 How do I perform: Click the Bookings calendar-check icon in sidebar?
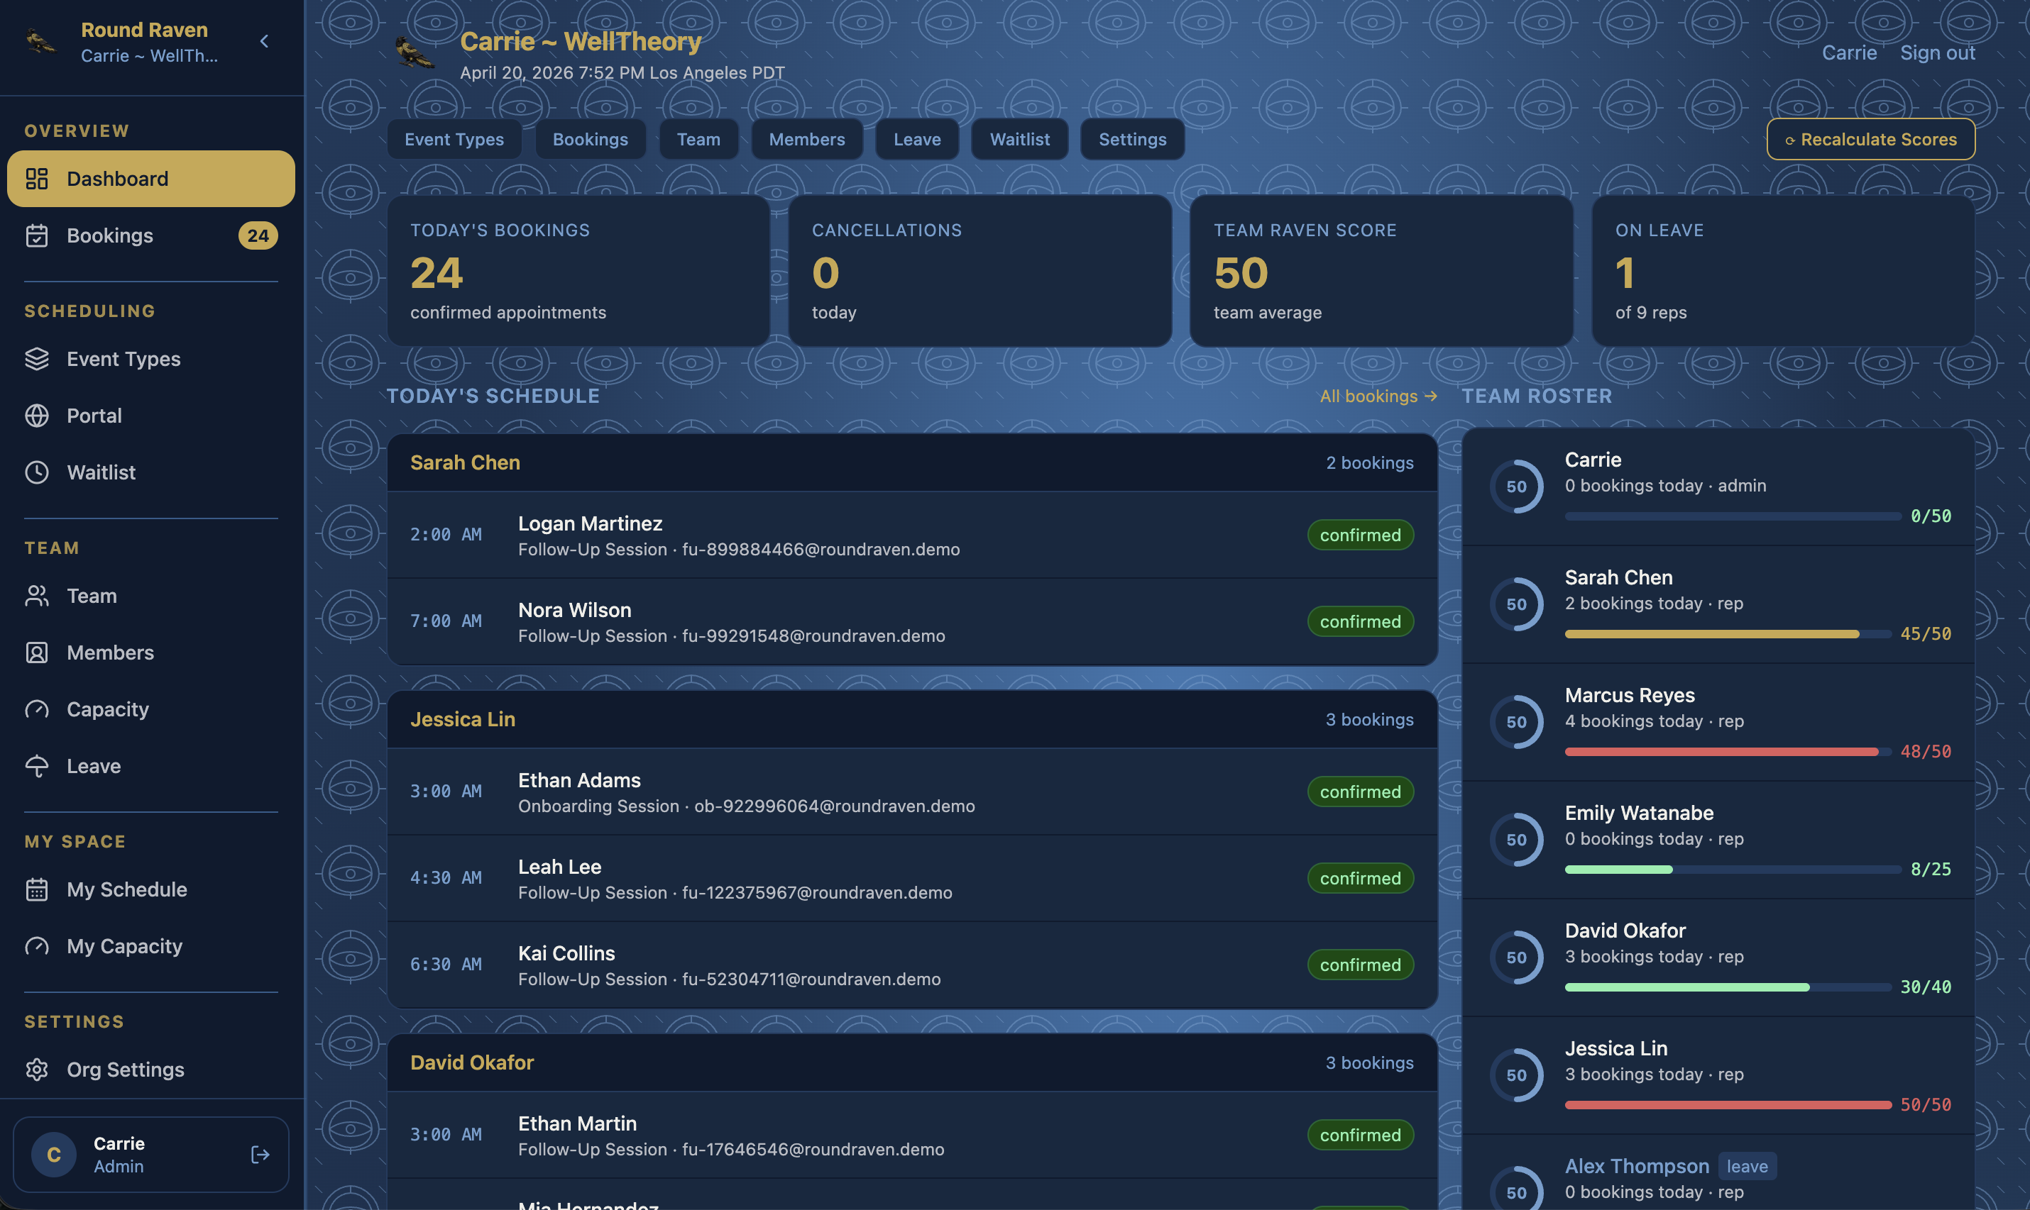(x=37, y=235)
